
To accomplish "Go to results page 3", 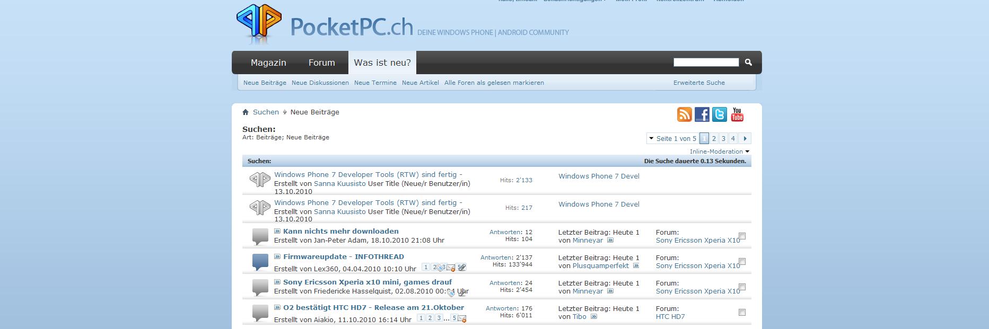I will point(723,139).
